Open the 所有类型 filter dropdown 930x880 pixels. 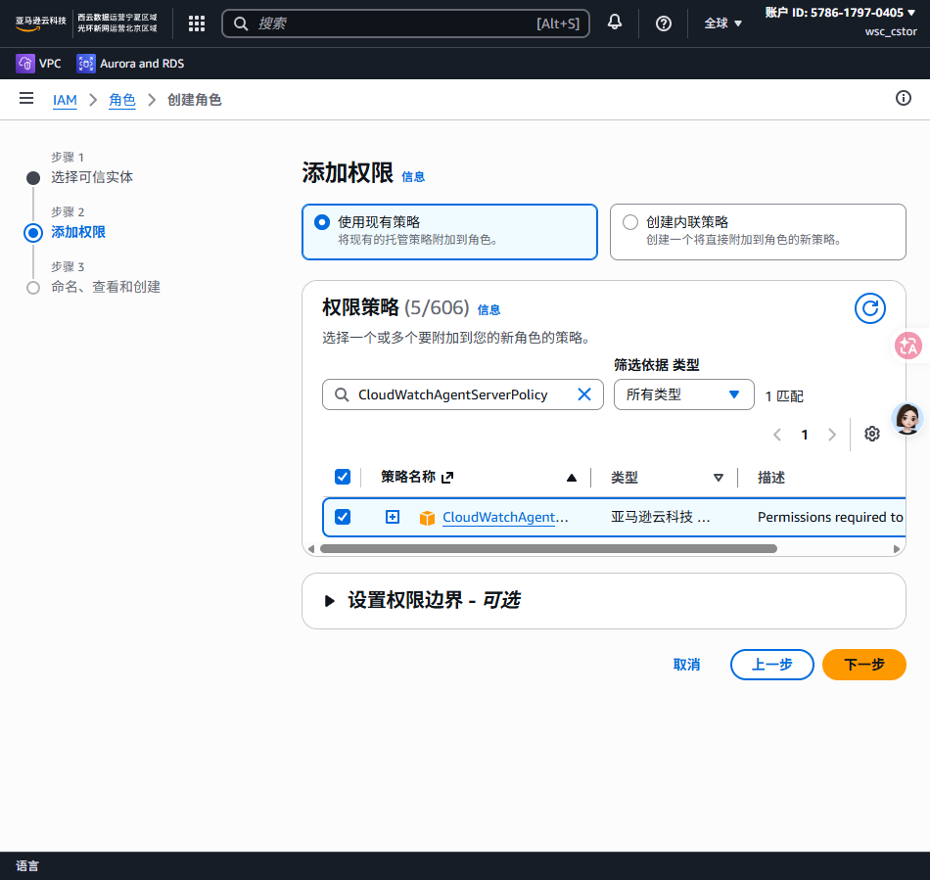pyautogui.click(x=683, y=394)
